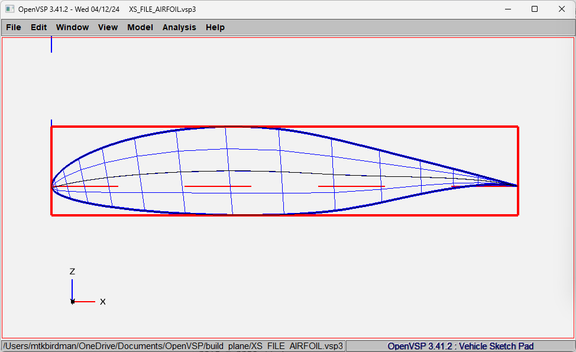Viewport: 576px width, 352px height.
Task: Open the Model menu
Action: click(140, 27)
